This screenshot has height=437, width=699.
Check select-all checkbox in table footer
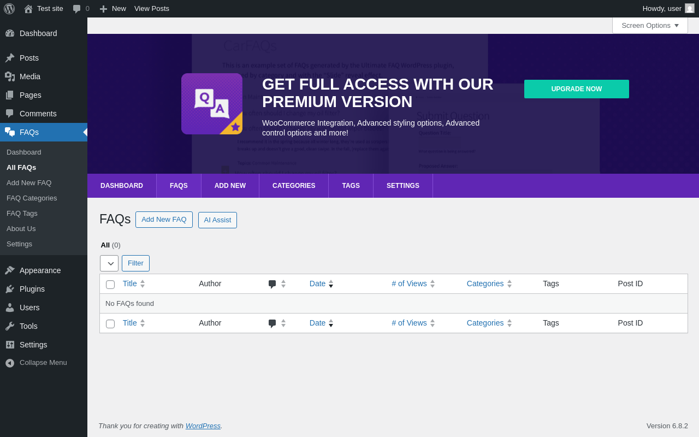[x=110, y=324]
